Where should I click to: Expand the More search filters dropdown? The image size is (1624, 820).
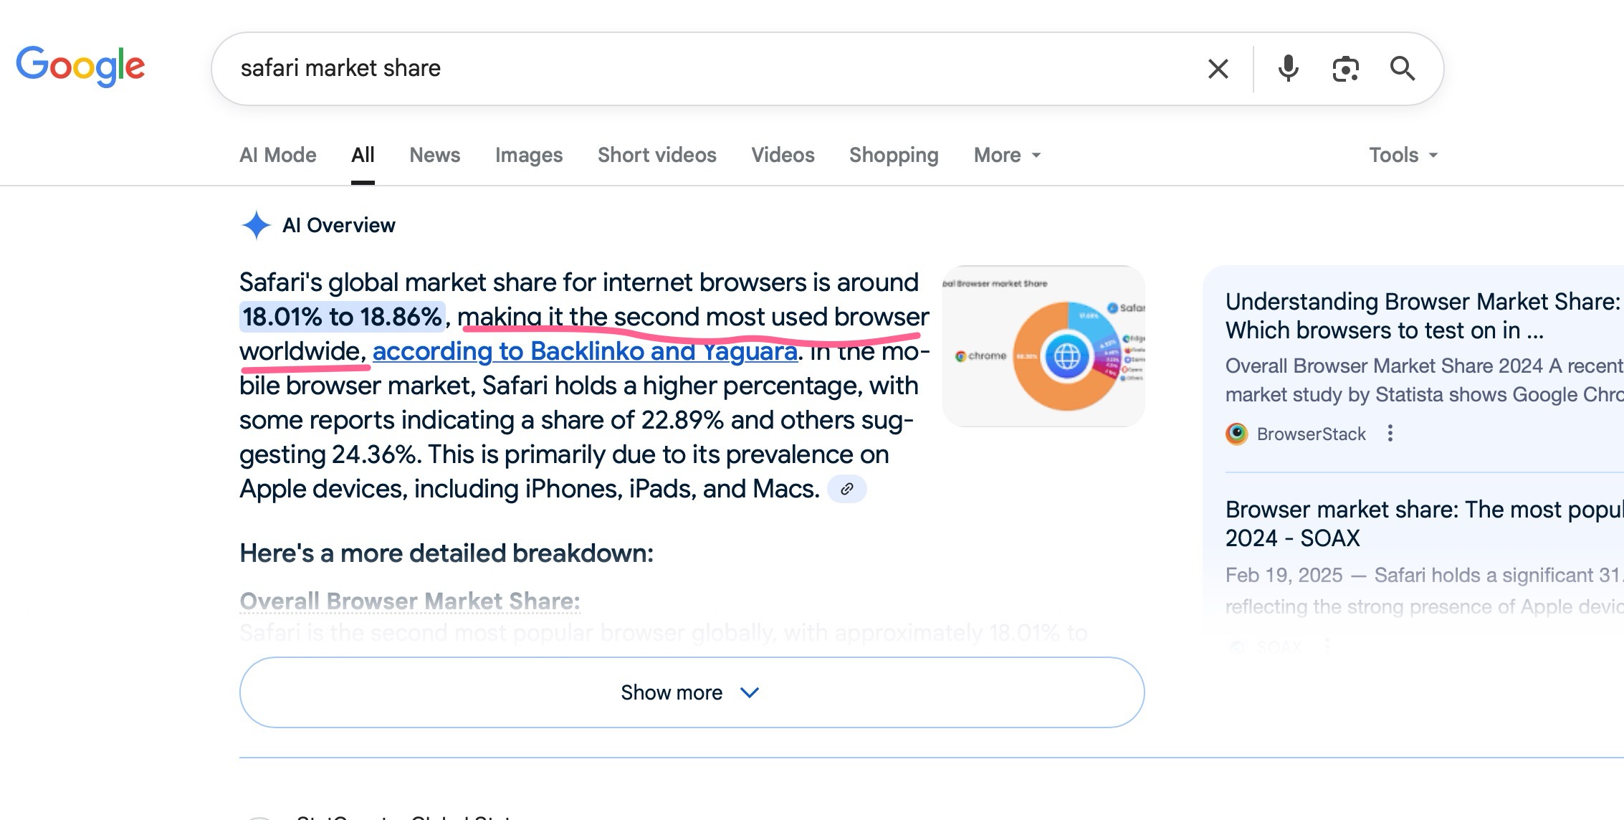point(1007,155)
